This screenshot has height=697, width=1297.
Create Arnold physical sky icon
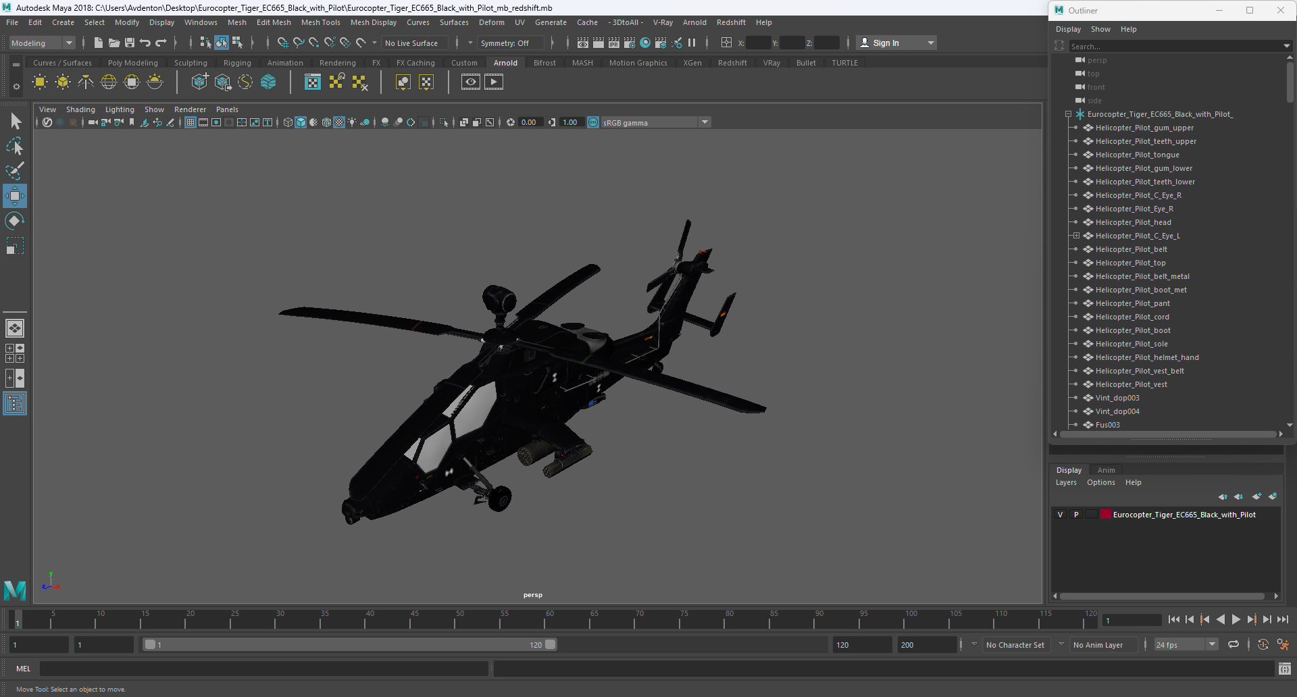155,82
